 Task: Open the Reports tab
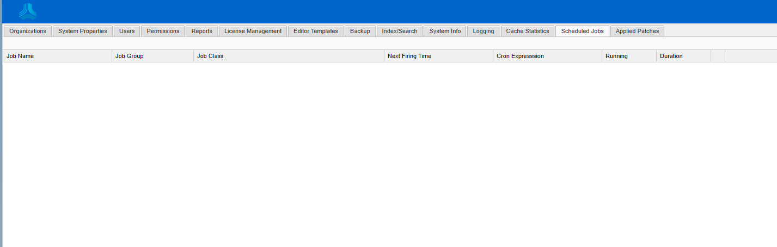[202, 31]
